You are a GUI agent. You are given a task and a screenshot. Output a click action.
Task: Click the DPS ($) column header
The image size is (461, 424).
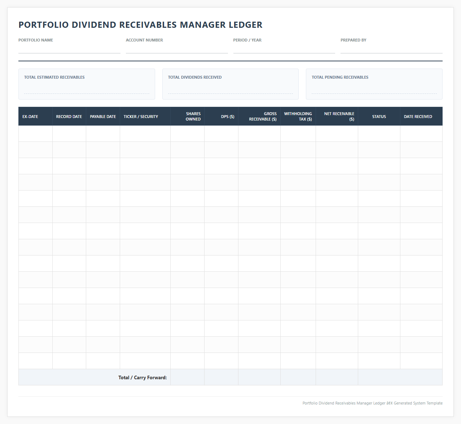point(221,116)
